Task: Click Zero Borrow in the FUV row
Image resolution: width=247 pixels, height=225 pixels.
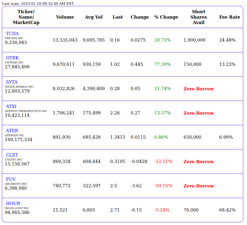Action: coord(199,186)
